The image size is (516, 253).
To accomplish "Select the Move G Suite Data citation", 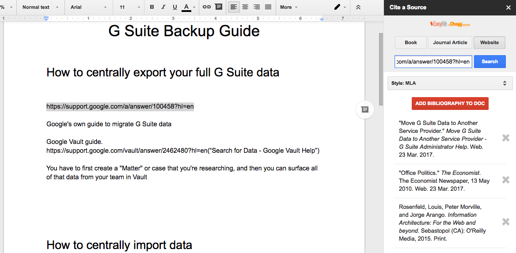I will pyautogui.click(x=443, y=139).
